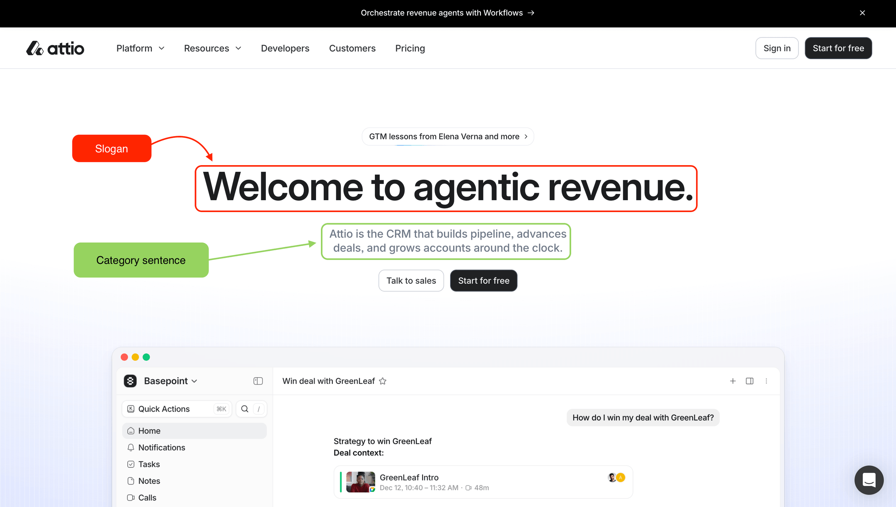Click the Sign in button
This screenshot has width=896, height=507.
point(777,48)
